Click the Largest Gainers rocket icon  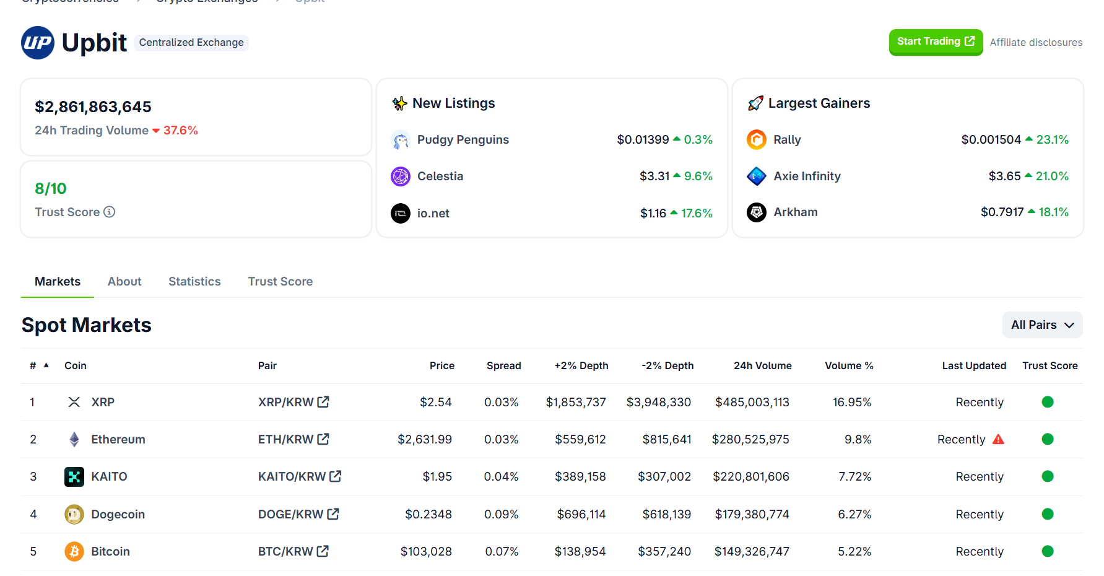755,103
